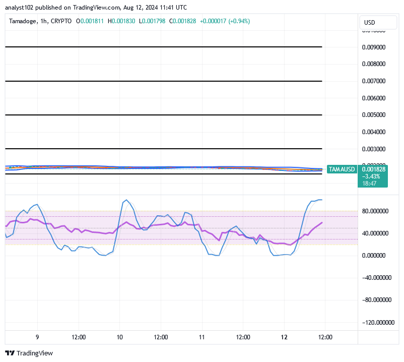Click the date label 10 on time axis
This screenshot has height=362, width=404.
tap(119, 337)
